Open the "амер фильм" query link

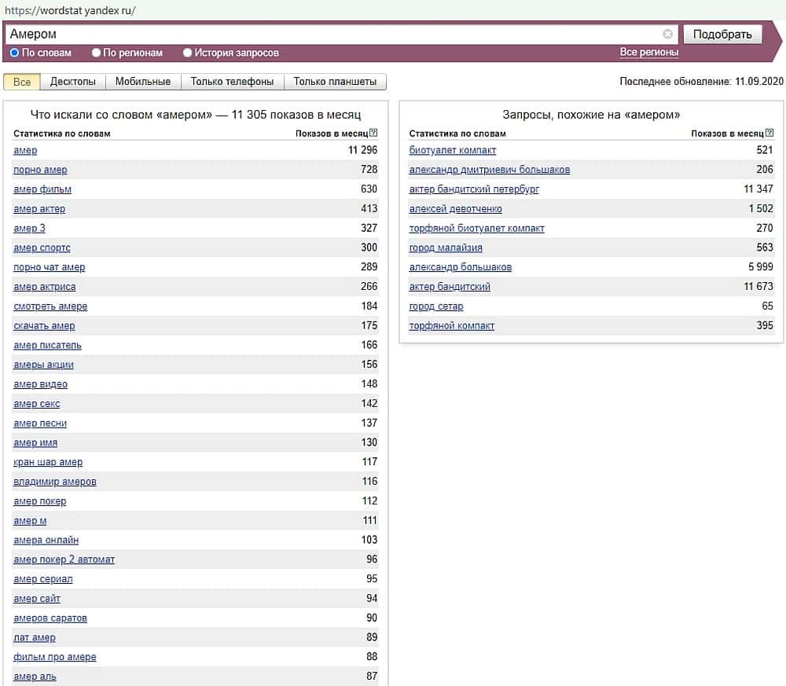click(42, 189)
